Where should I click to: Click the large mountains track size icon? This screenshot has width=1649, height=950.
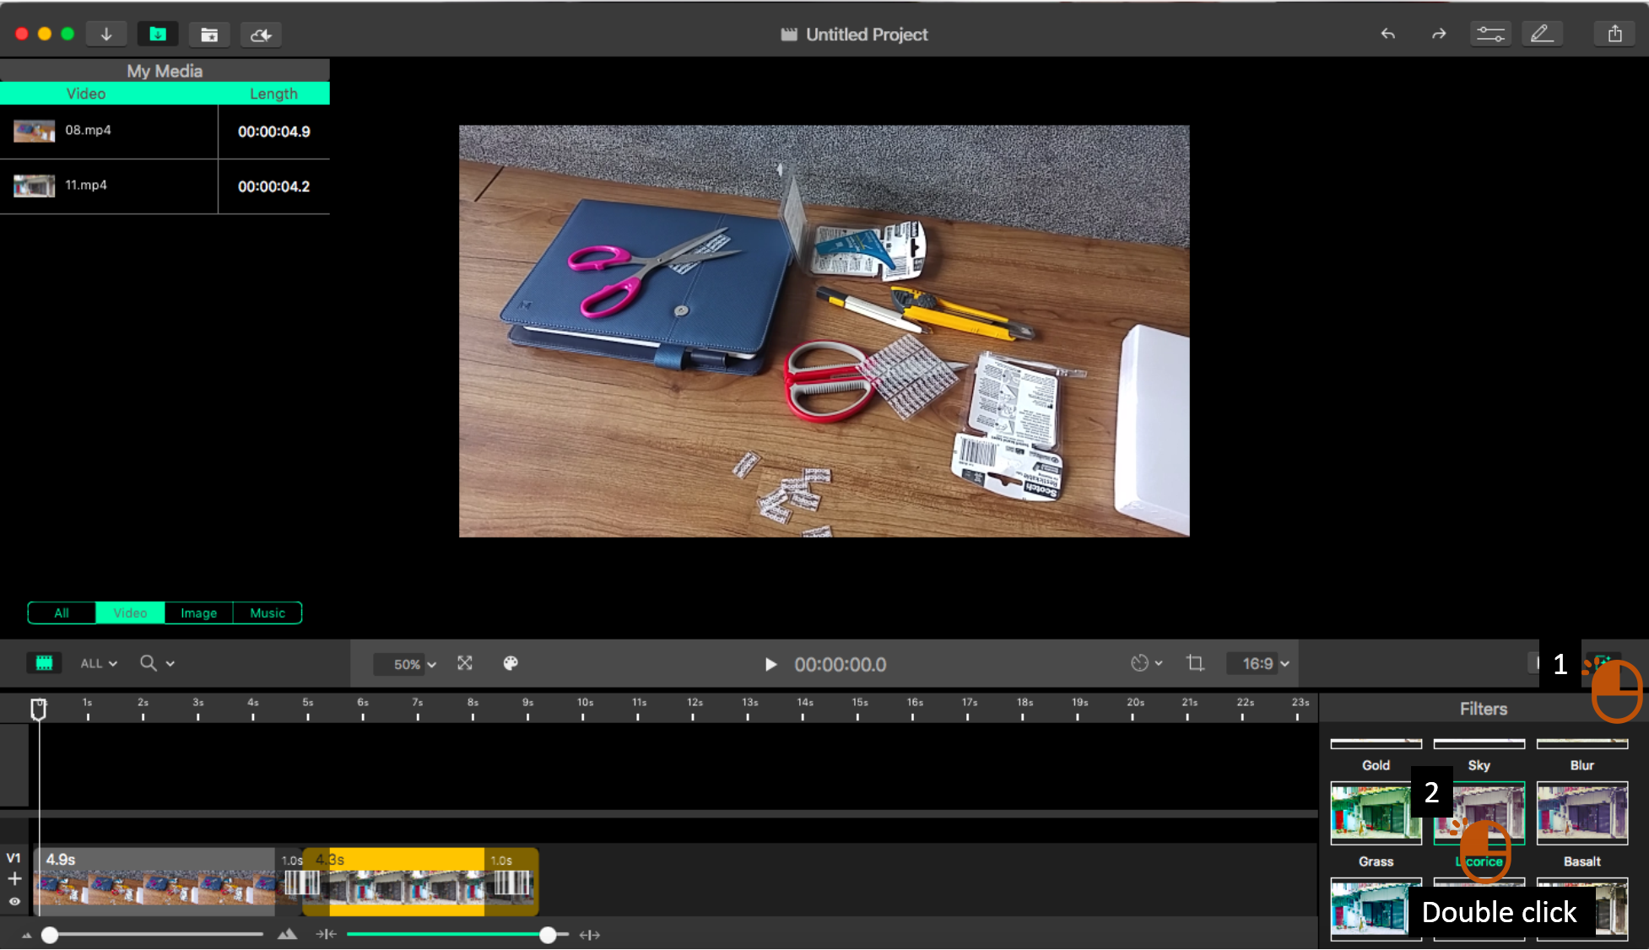tap(287, 934)
